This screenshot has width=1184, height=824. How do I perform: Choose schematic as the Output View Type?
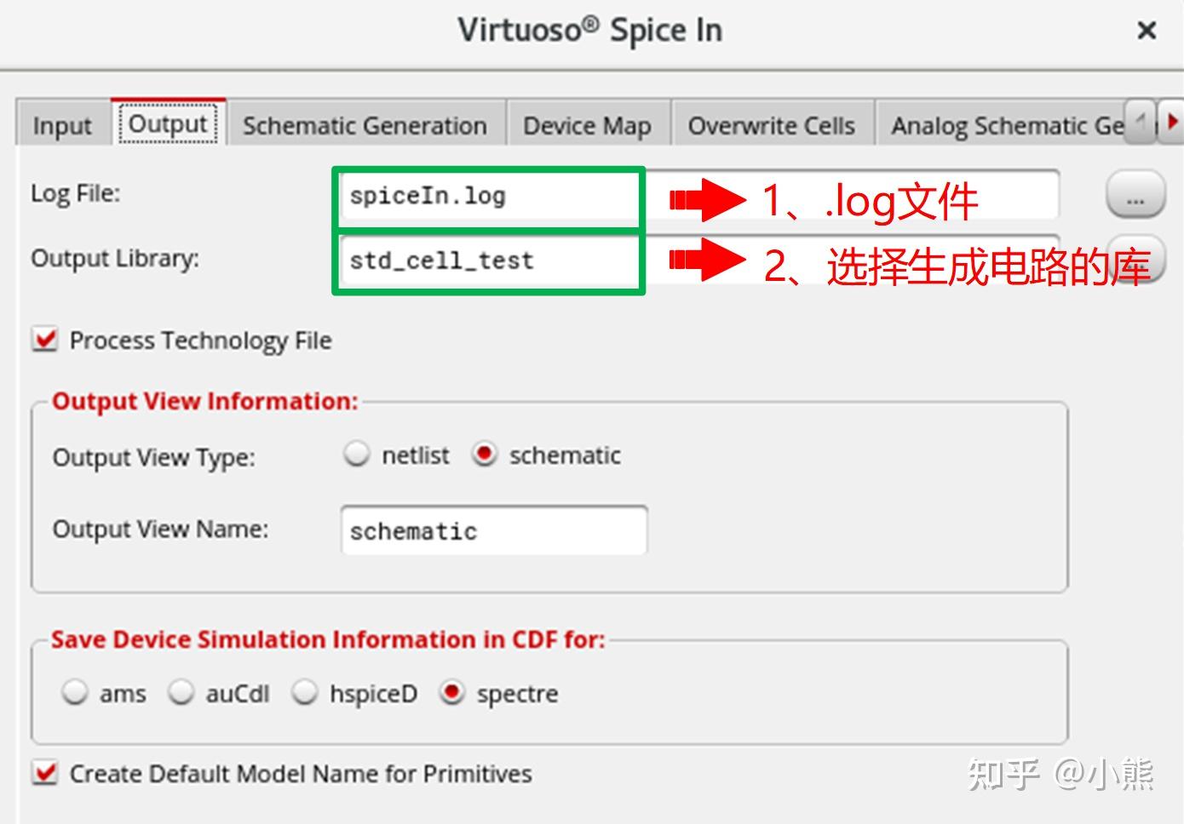(485, 454)
